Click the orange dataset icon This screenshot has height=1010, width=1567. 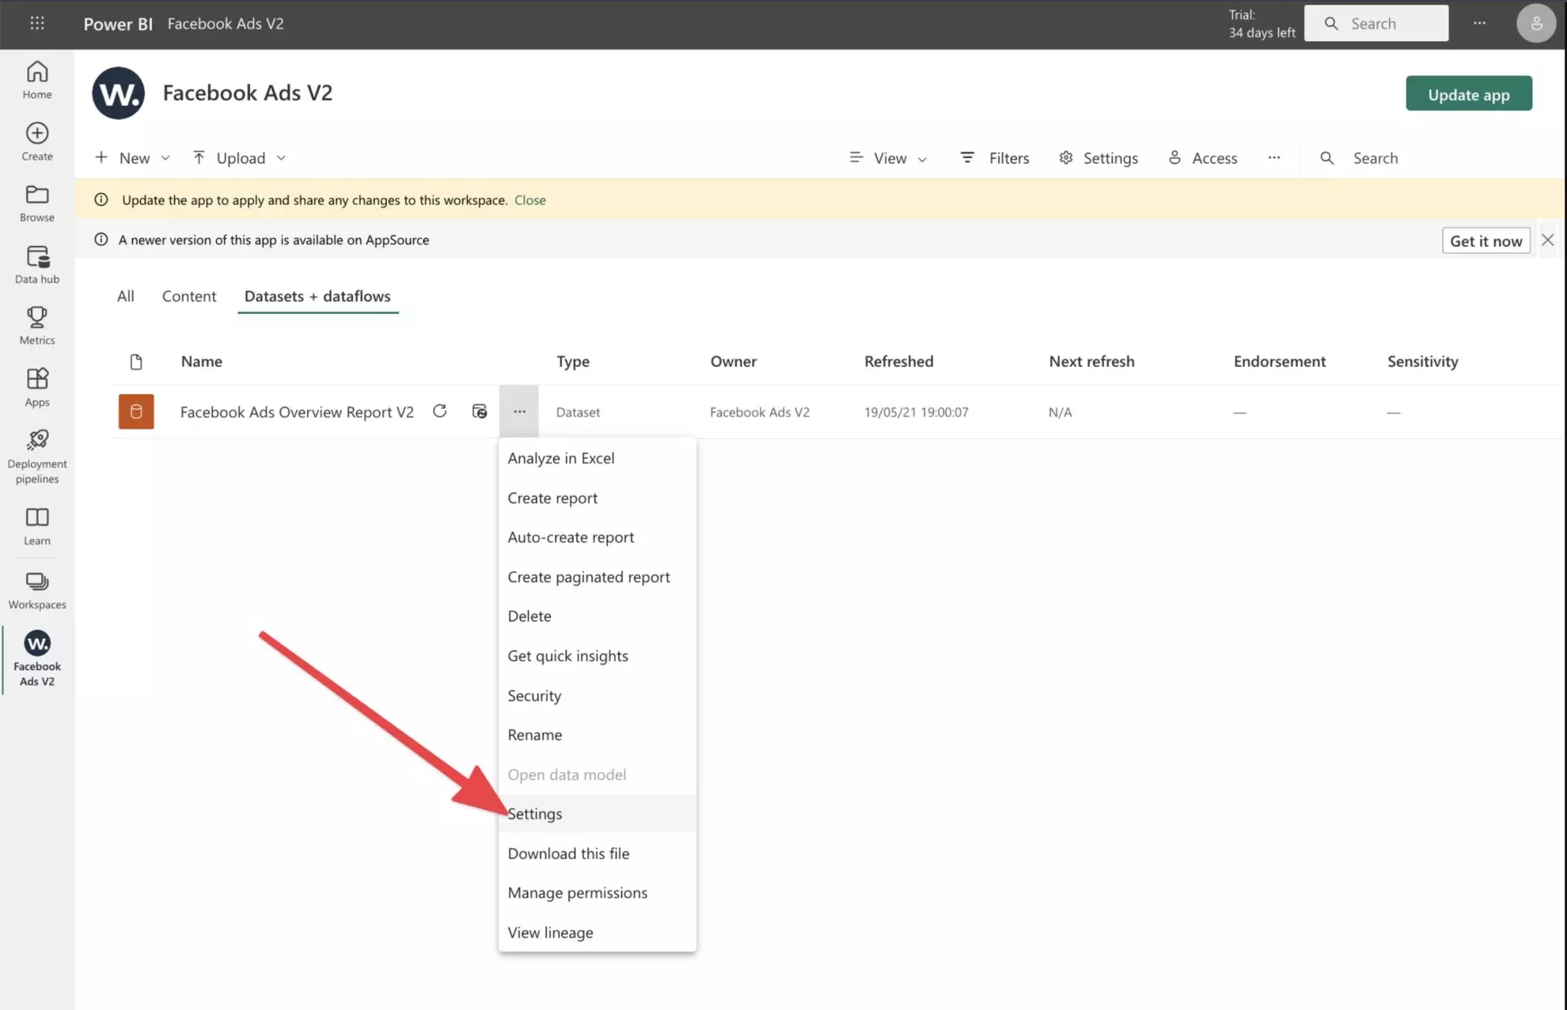click(136, 411)
